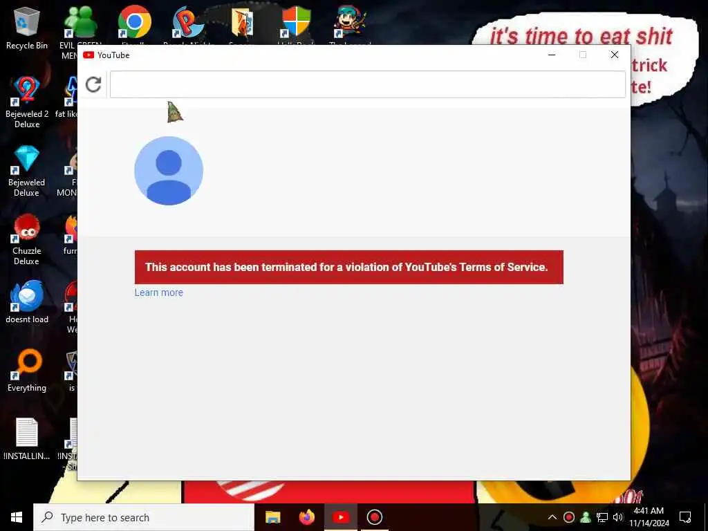The height and width of the screenshot is (531, 708).
Task: Open the clock showing 4:41 AM
Action: coord(649,517)
